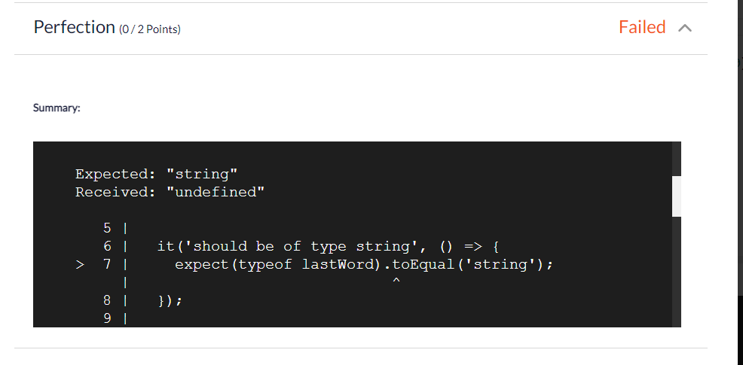The height and width of the screenshot is (365, 743).
Task: Click line number 9 in the code output
Action: click(x=107, y=318)
